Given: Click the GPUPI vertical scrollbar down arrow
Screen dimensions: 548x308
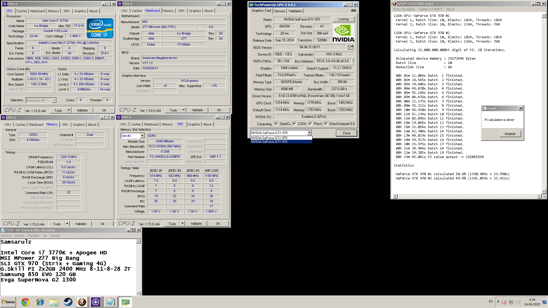Looking at the screenshot, I should point(544,191).
